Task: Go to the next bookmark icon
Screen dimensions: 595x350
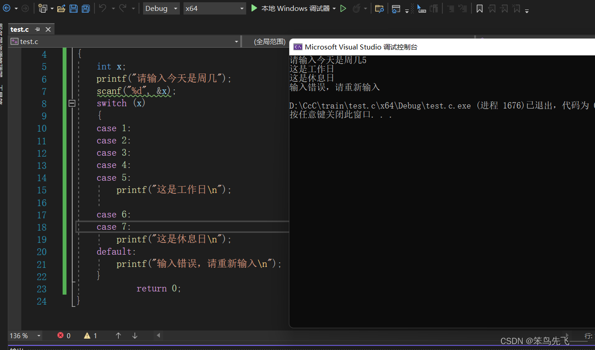Action: [x=504, y=8]
